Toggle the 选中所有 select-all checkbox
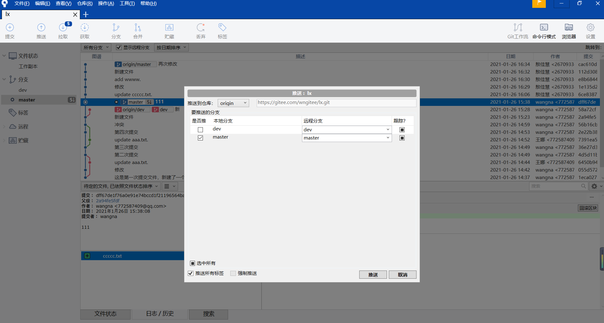Image resolution: width=604 pixels, height=323 pixels. [193, 263]
